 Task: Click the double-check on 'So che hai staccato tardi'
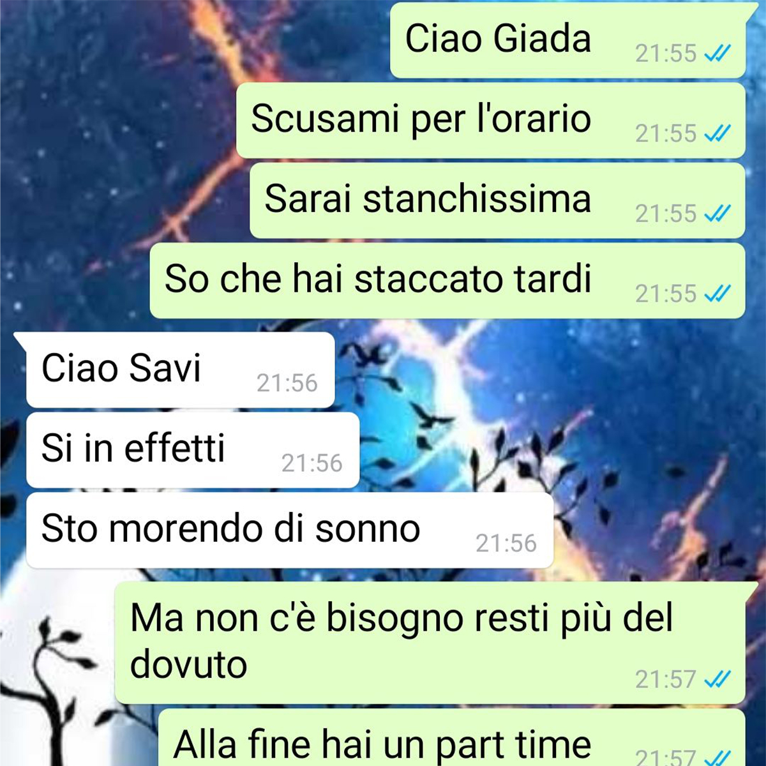click(x=717, y=294)
